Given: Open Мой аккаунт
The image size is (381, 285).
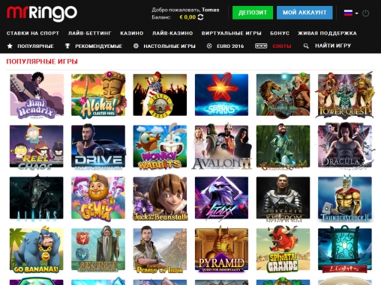Looking at the screenshot, I should (x=304, y=13).
